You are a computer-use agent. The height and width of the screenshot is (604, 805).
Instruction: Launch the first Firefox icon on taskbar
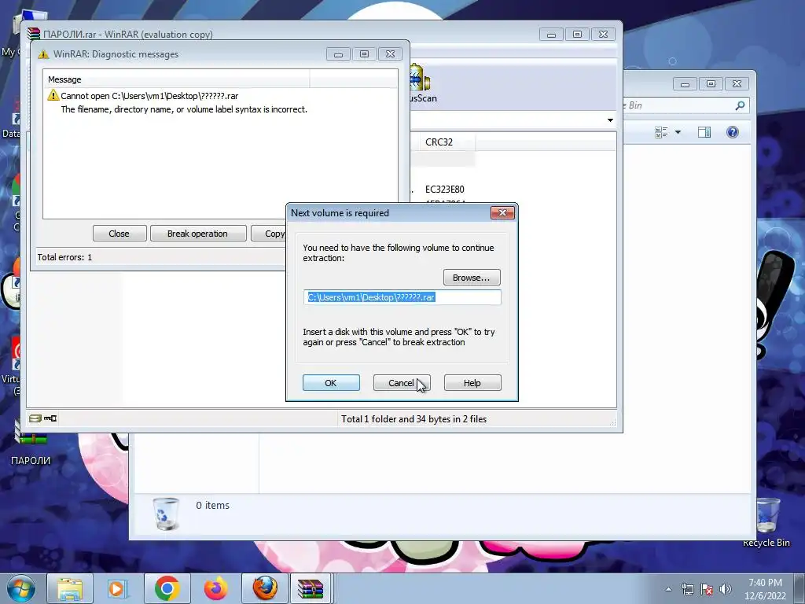(215, 588)
